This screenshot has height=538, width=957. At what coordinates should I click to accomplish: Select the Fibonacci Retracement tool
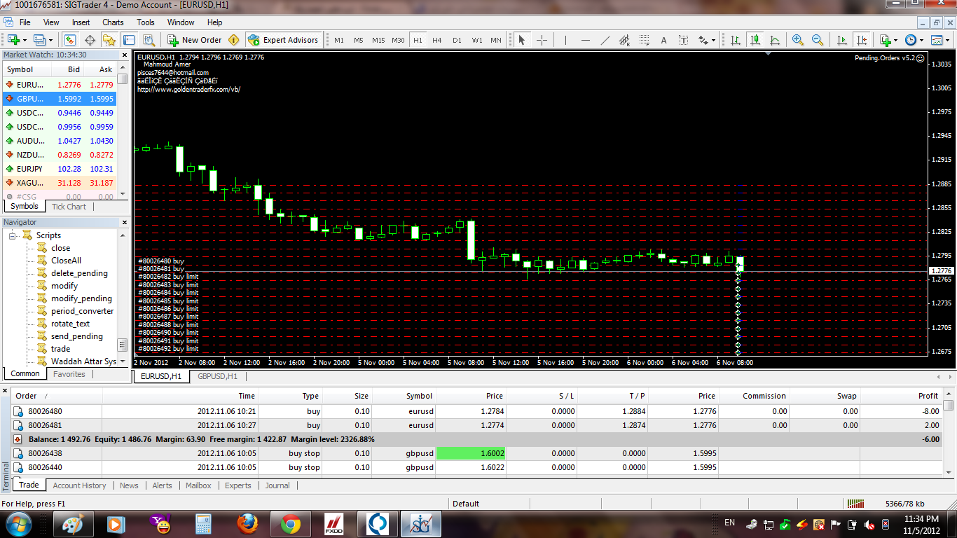645,40
